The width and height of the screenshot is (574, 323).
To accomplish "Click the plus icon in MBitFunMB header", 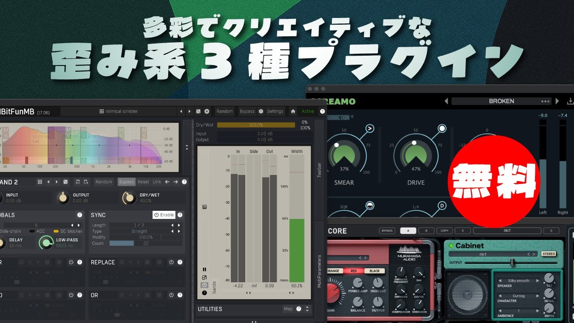I will (x=207, y=111).
